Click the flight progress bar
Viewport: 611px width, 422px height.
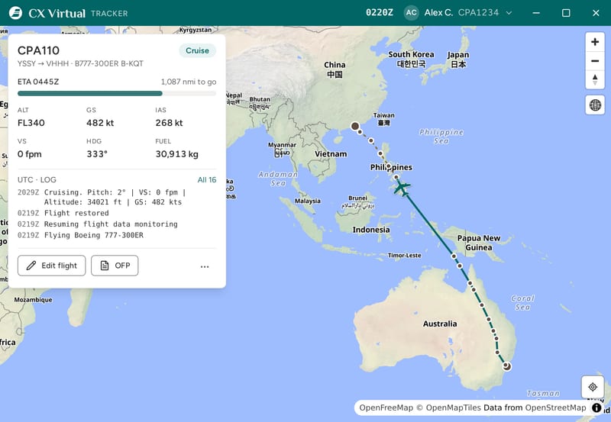(x=117, y=93)
